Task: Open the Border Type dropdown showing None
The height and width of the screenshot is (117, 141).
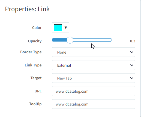Action: point(94,52)
